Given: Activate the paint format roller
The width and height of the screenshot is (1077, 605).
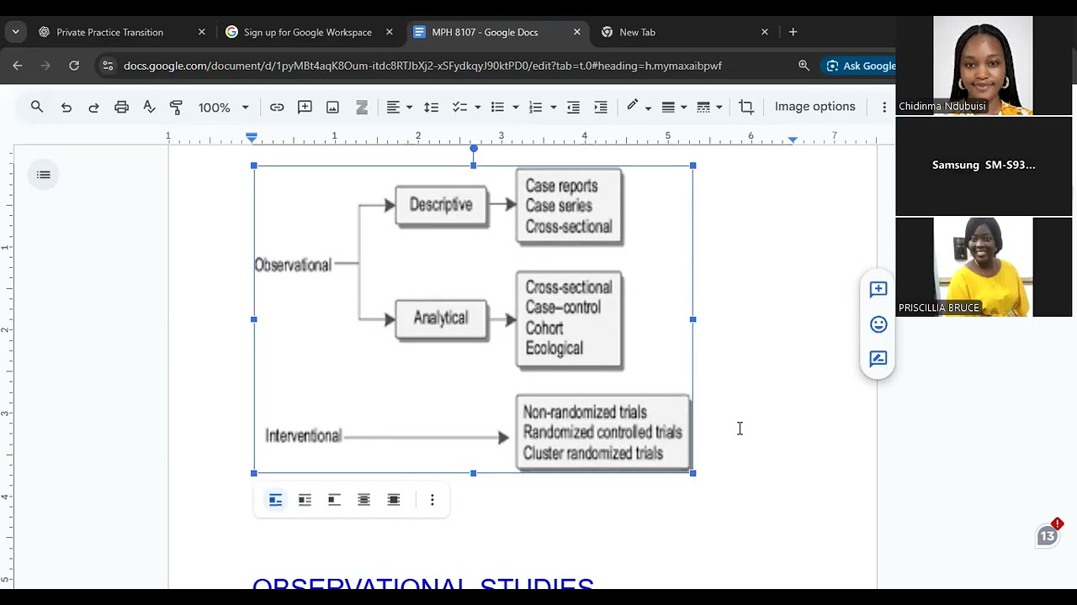Looking at the screenshot, I should coord(176,107).
